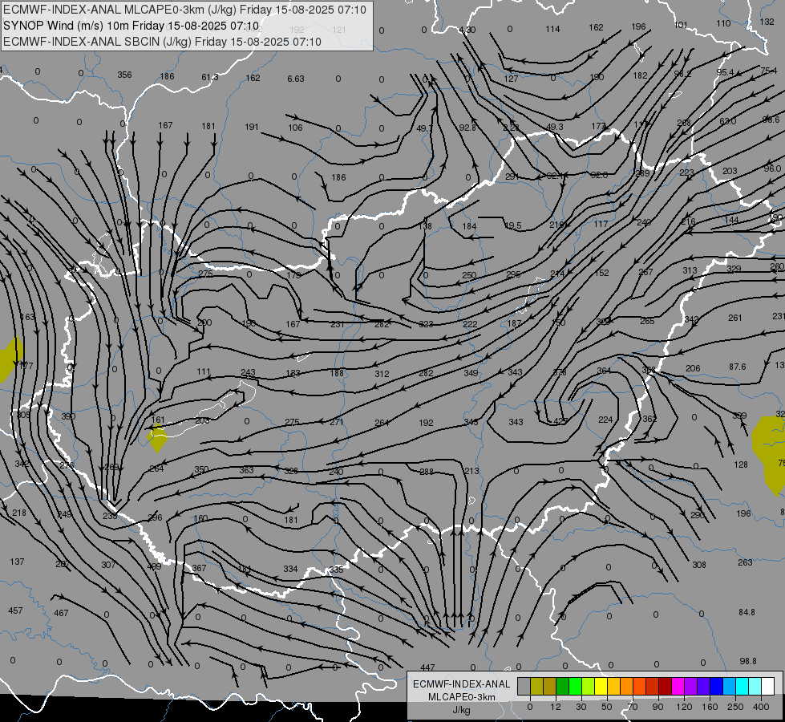Click the map value '61.3'
785x722 pixels.
point(210,77)
